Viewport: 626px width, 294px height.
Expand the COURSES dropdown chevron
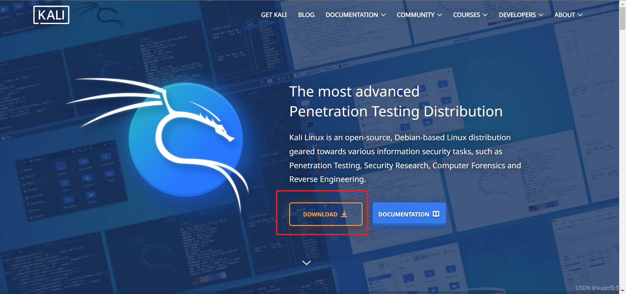coord(485,15)
